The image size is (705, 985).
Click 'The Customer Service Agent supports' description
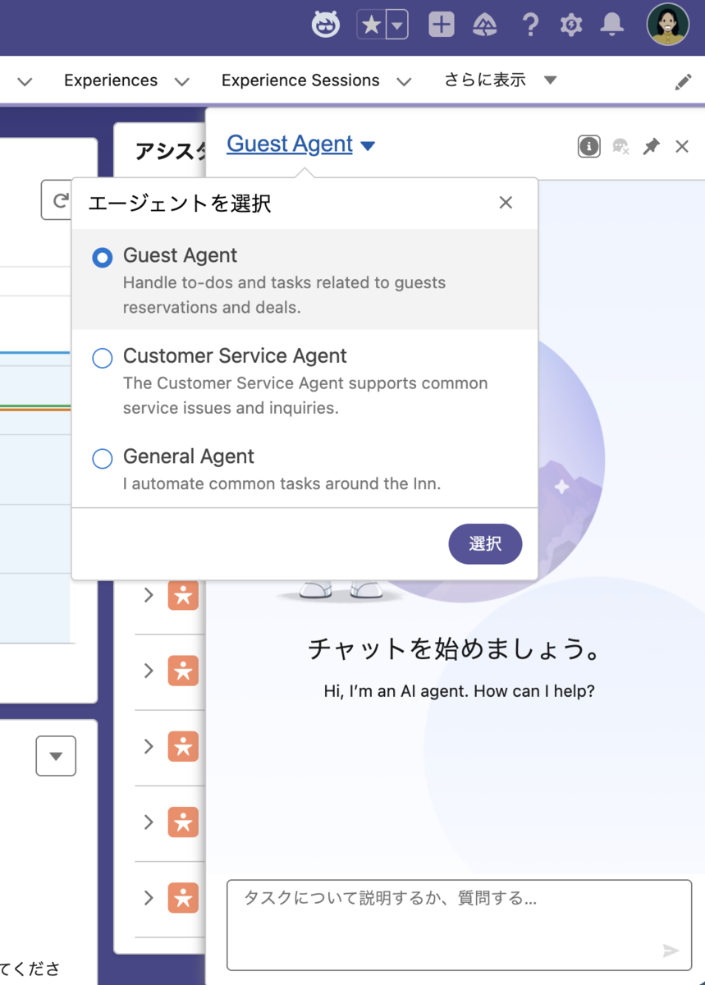(305, 395)
